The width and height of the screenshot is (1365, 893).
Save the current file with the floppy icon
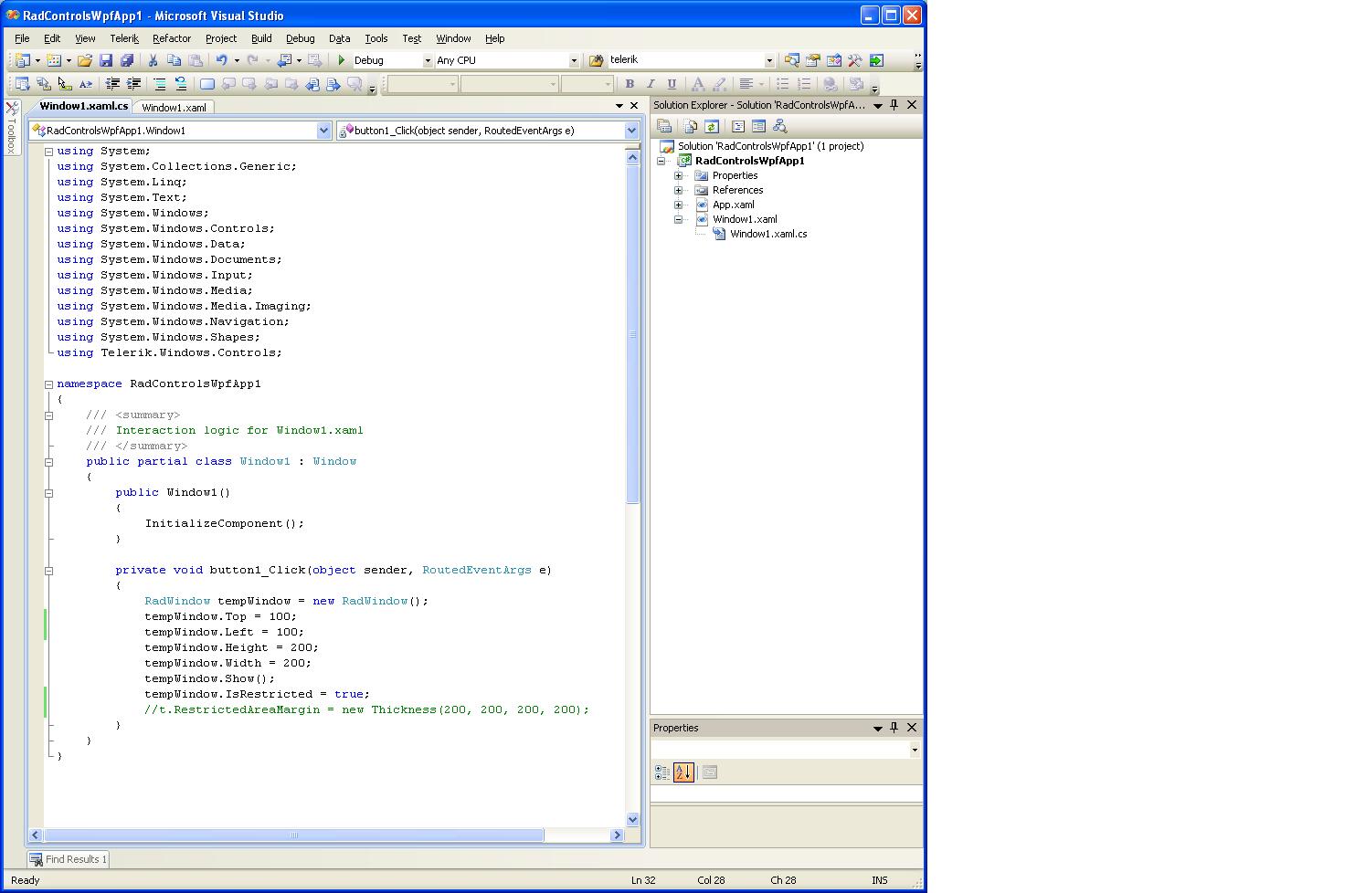click(x=106, y=60)
